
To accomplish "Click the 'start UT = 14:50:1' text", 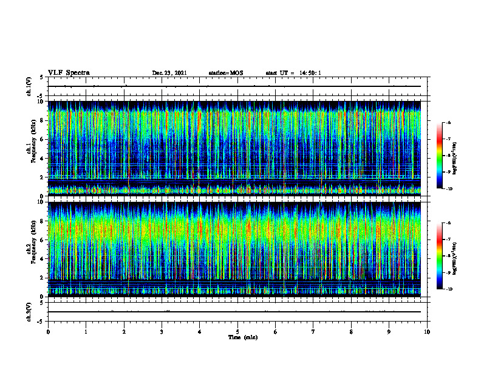I will (x=293, y=73).
